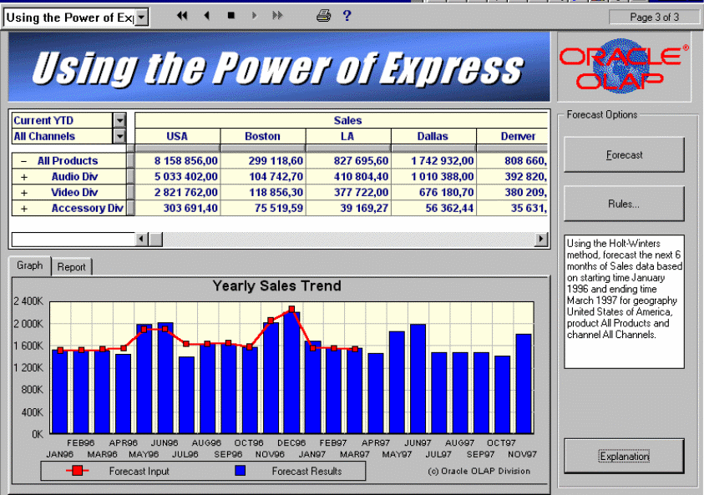Image resolution: width=704 pixels, height=495 pixels.
Task: Click cell value 303 691,40
Action: 177,208
